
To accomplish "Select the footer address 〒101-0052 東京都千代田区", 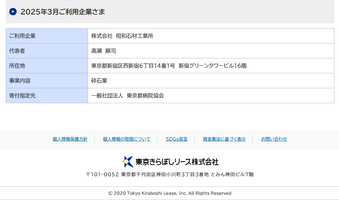I will pyautogui.click(x=121, y=174).
